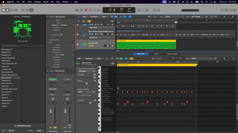Image resolution: width=238 pixels, height=133 pixels.
Task: Toggle the Editors pencil button
Action: (31, 10)
